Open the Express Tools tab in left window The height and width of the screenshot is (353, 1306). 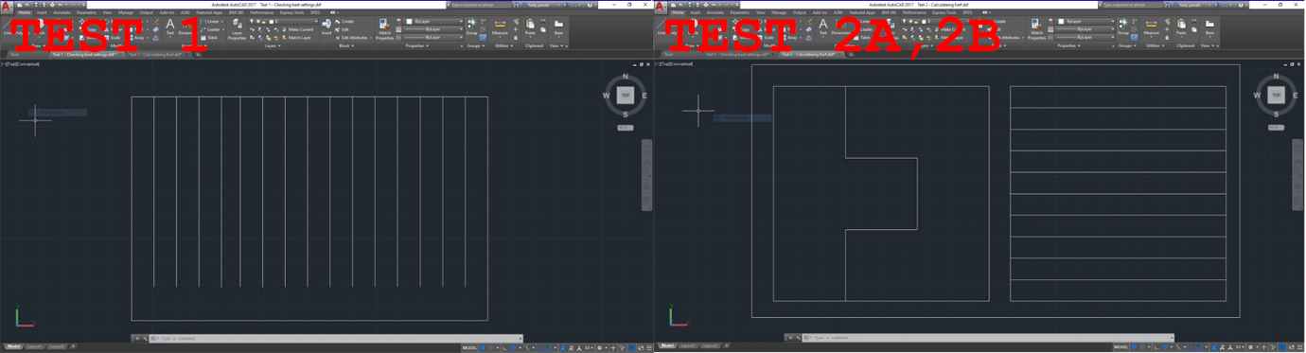click(x=291, y=12)
